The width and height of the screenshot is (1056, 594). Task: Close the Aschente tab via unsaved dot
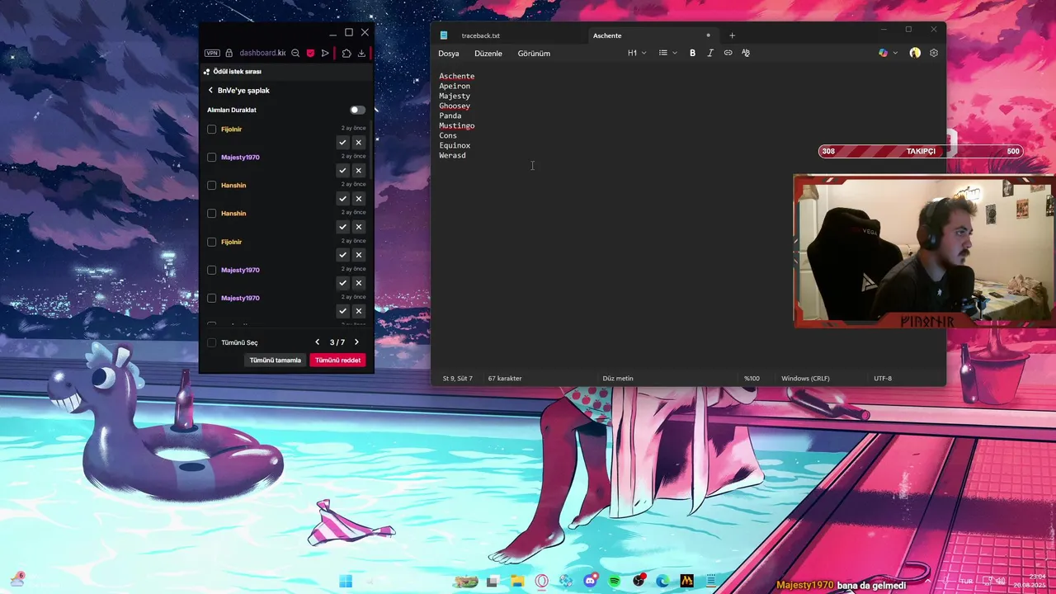coord(708,35)
